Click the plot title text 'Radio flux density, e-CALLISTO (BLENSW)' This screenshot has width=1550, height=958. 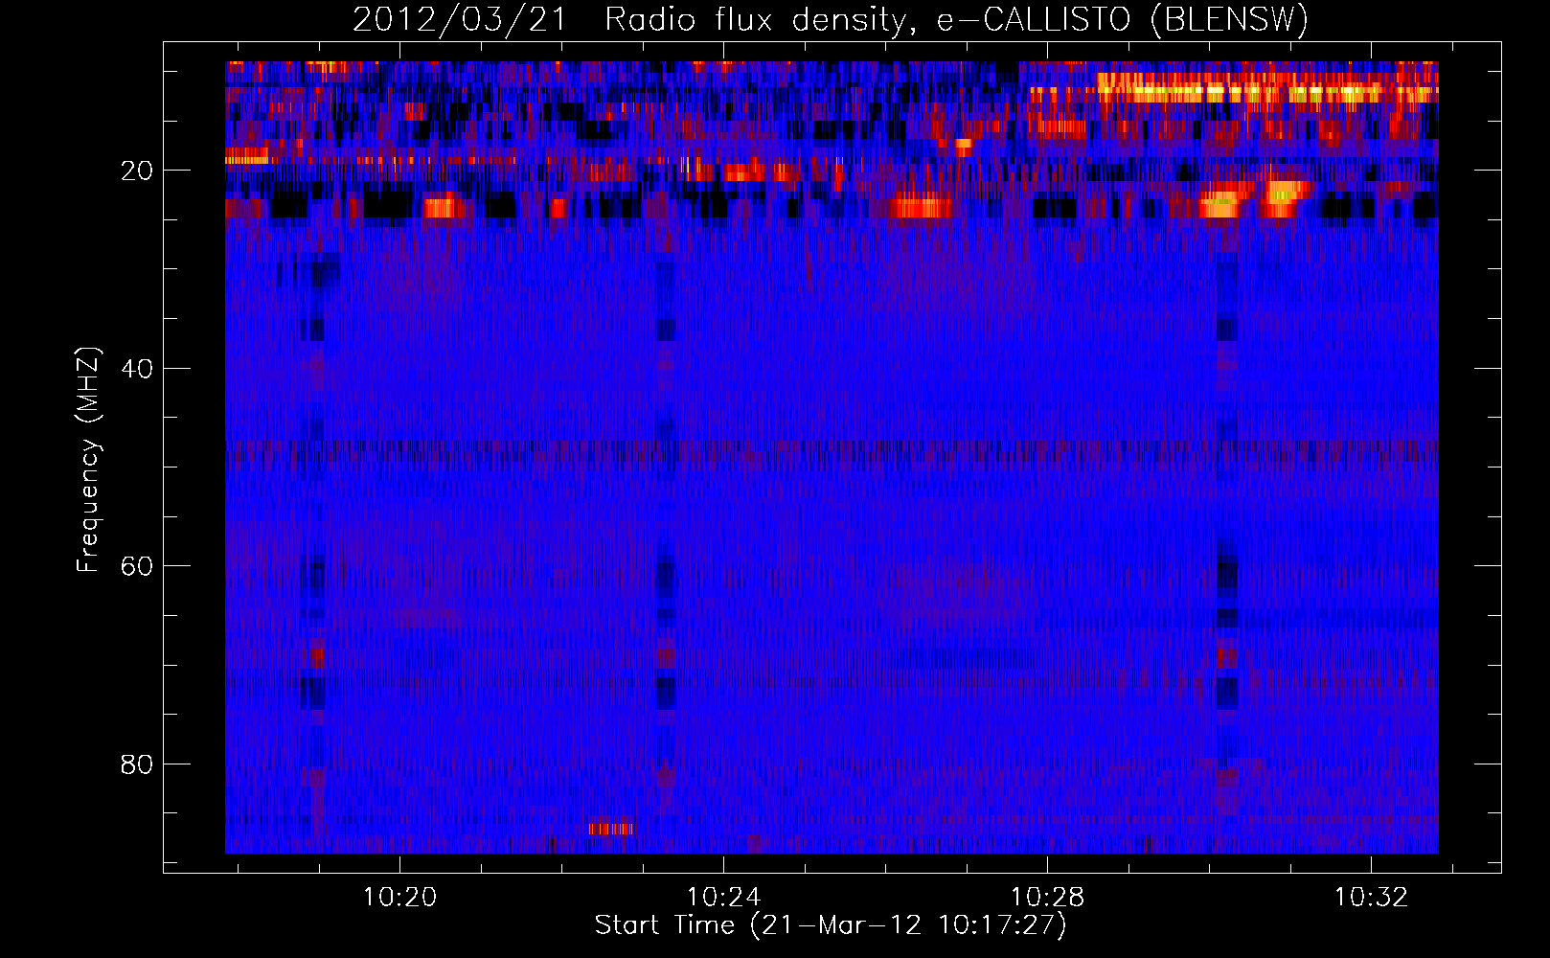point(956,20)
